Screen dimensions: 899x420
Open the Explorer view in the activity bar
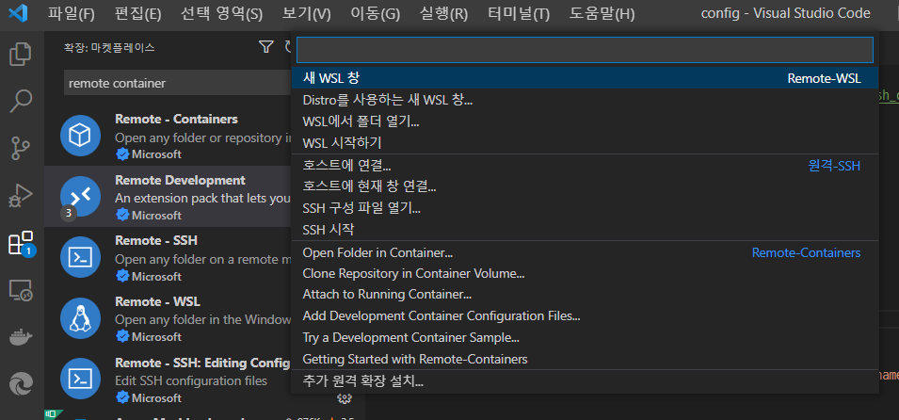(21, 54)
